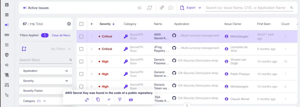Check the box for Generic Password row

[81, 62]
